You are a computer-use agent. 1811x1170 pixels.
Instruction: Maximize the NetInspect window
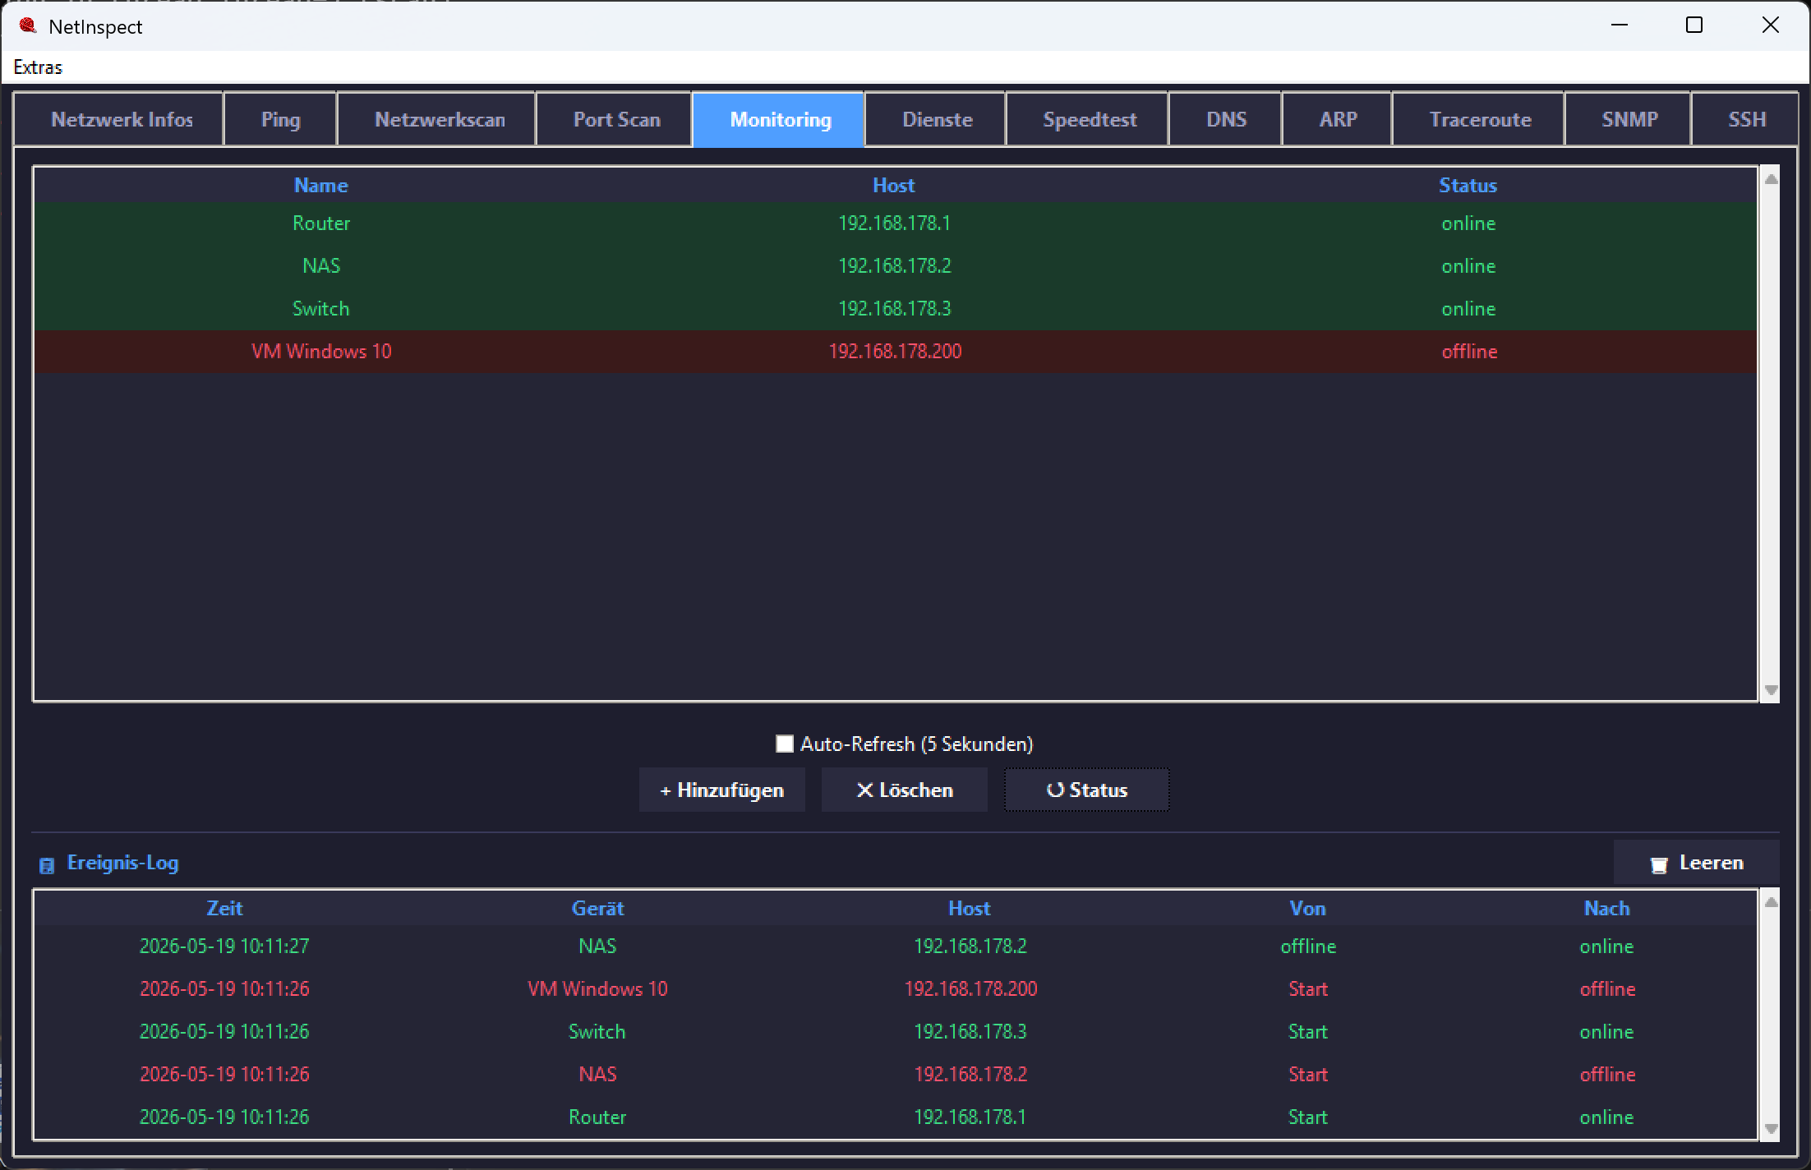(x=1693, y=25)
